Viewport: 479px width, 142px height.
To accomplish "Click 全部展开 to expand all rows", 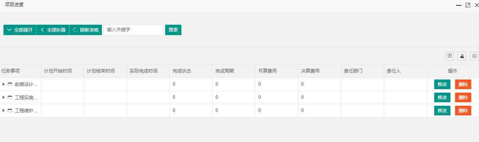I will (20, 30).
